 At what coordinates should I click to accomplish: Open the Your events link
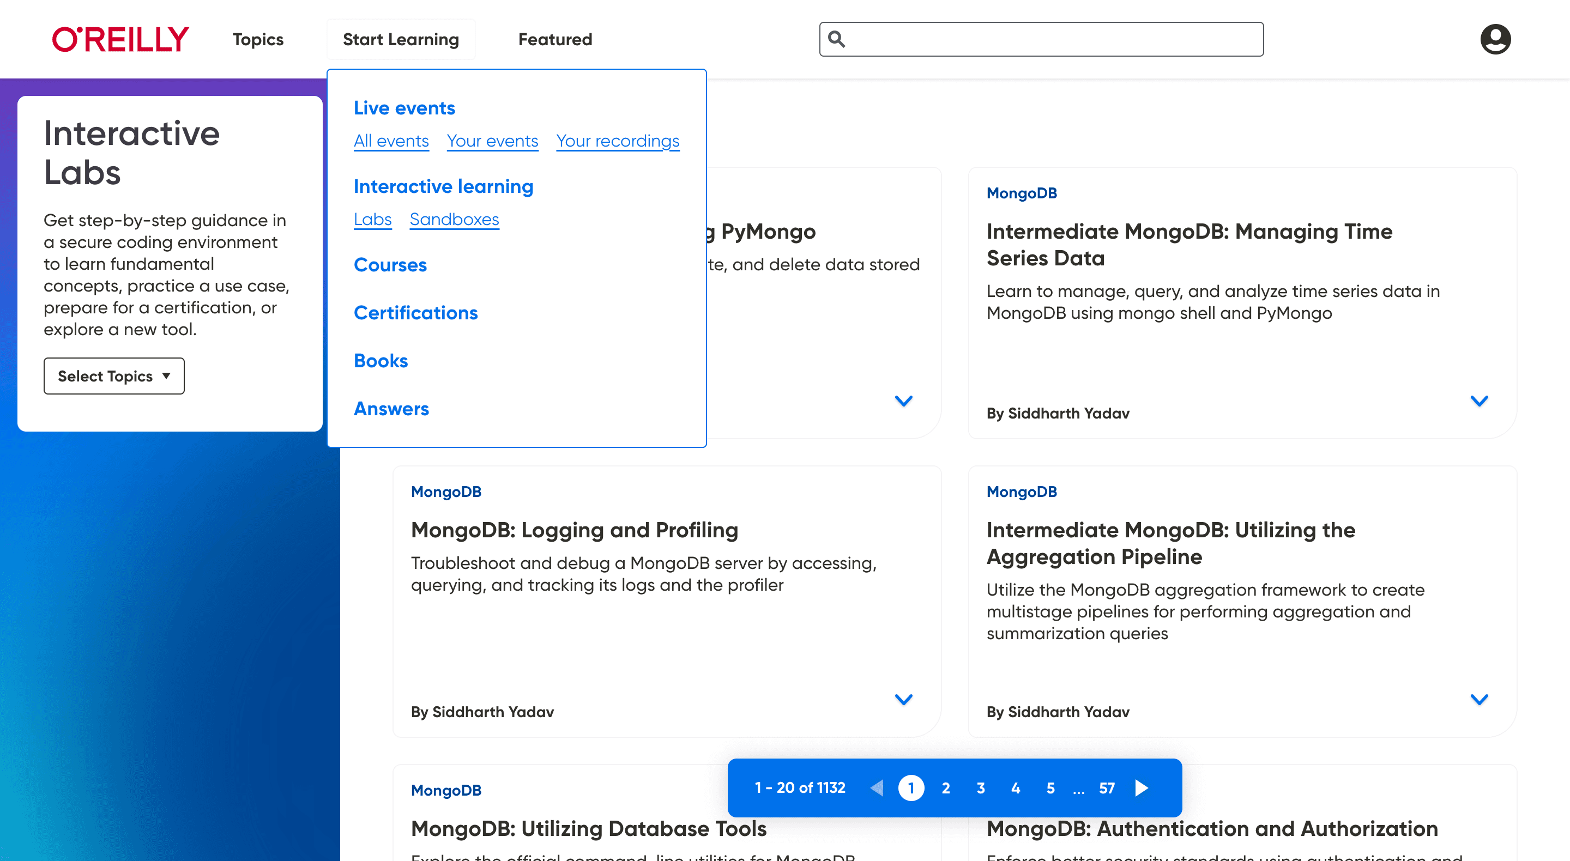[492, 141]
